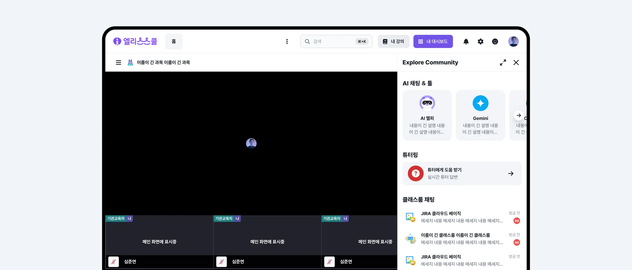Click the AI 헬피 robot icon
The width and height of the screenshot is (632, 270).
pos(427,103)
